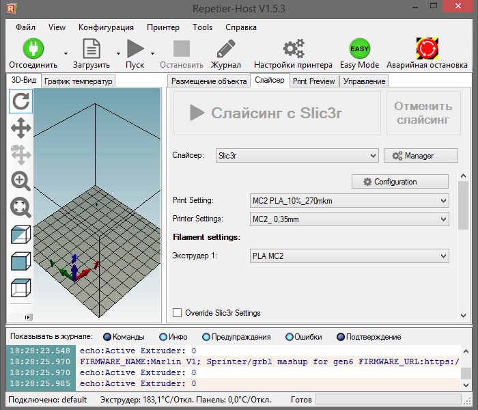This screenshot has height=410, width=478.
Task: Open dropdown arrow next to Загрузить
Action: pos(118,53)
